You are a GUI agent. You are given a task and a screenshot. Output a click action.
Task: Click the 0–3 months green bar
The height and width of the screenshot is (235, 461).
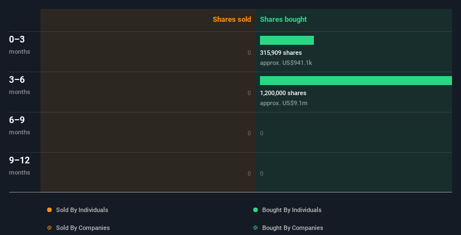click(x=286, y=40)
